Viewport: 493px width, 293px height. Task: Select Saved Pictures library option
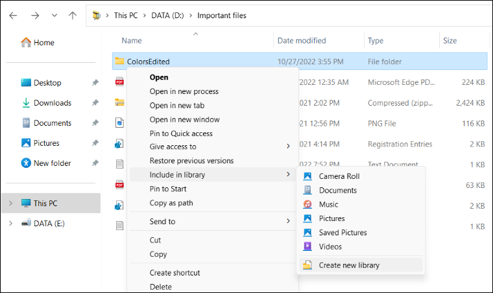click(x=343, y=233)
